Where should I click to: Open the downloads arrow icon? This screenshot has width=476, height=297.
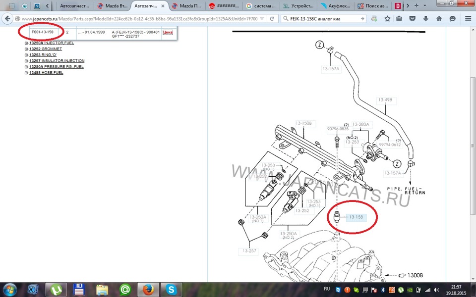[x=425, y=18]
